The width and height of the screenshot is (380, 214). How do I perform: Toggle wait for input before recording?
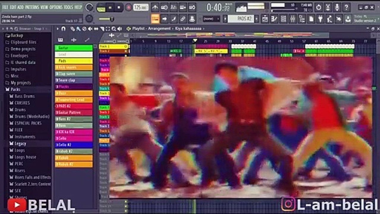[164, 7]
